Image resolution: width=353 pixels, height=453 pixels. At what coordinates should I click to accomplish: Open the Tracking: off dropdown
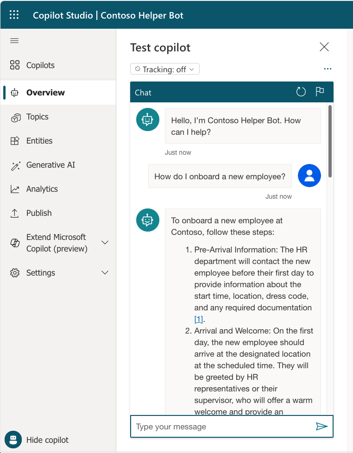point(164,69)
